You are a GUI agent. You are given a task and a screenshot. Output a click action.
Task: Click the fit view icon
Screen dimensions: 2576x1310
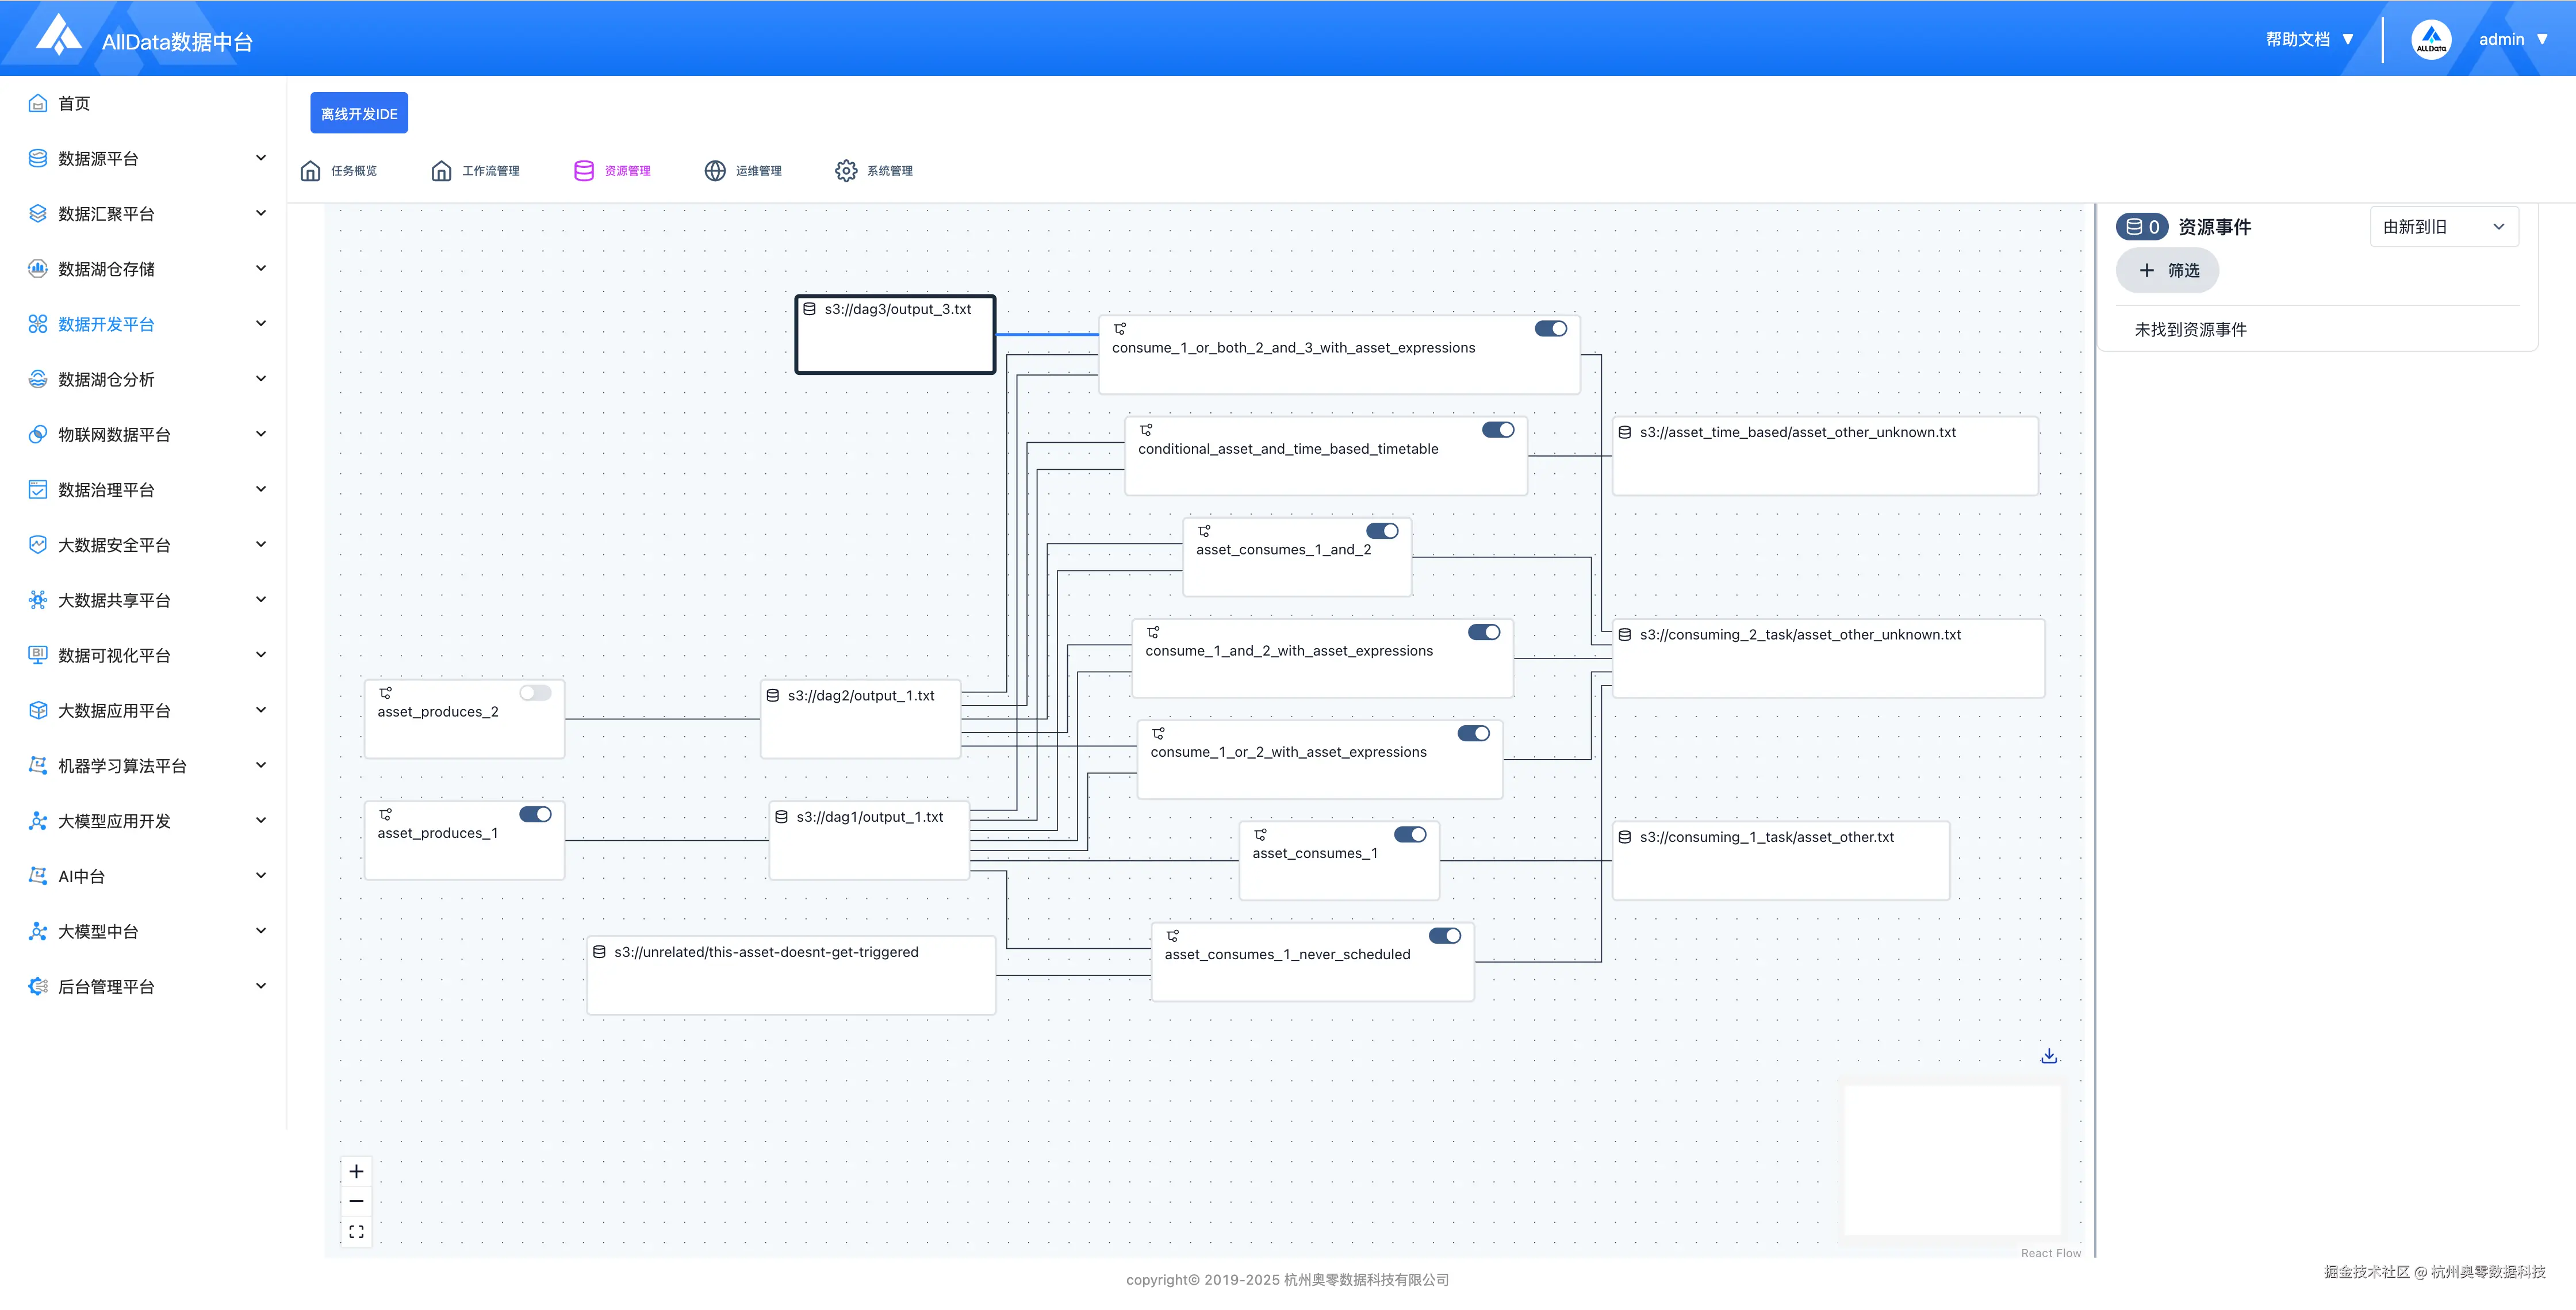tap(356, 1231)
